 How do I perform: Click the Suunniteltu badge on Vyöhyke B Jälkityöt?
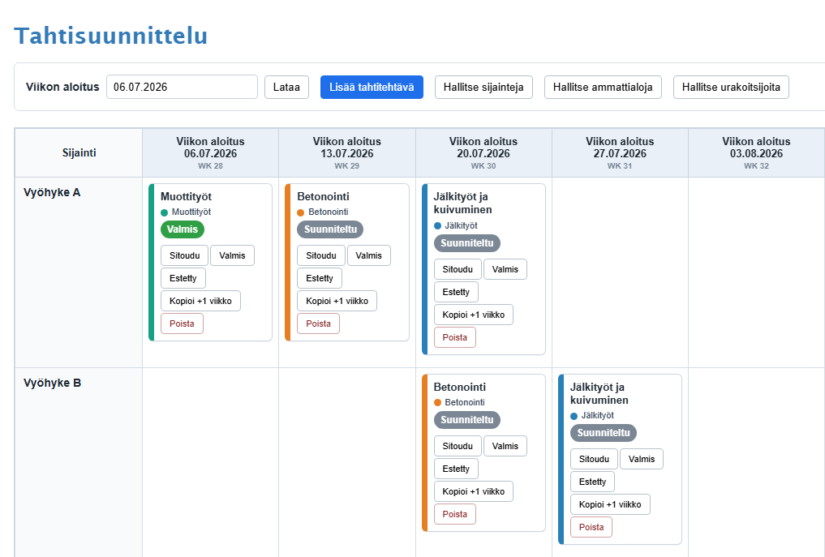(x=604, y=433)
